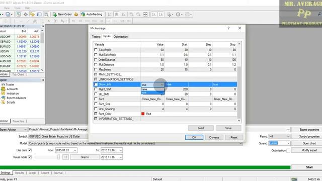Open the Expert Advisor type dropdown
Screen dimensions: 322x181
click(x=25, y=130)
